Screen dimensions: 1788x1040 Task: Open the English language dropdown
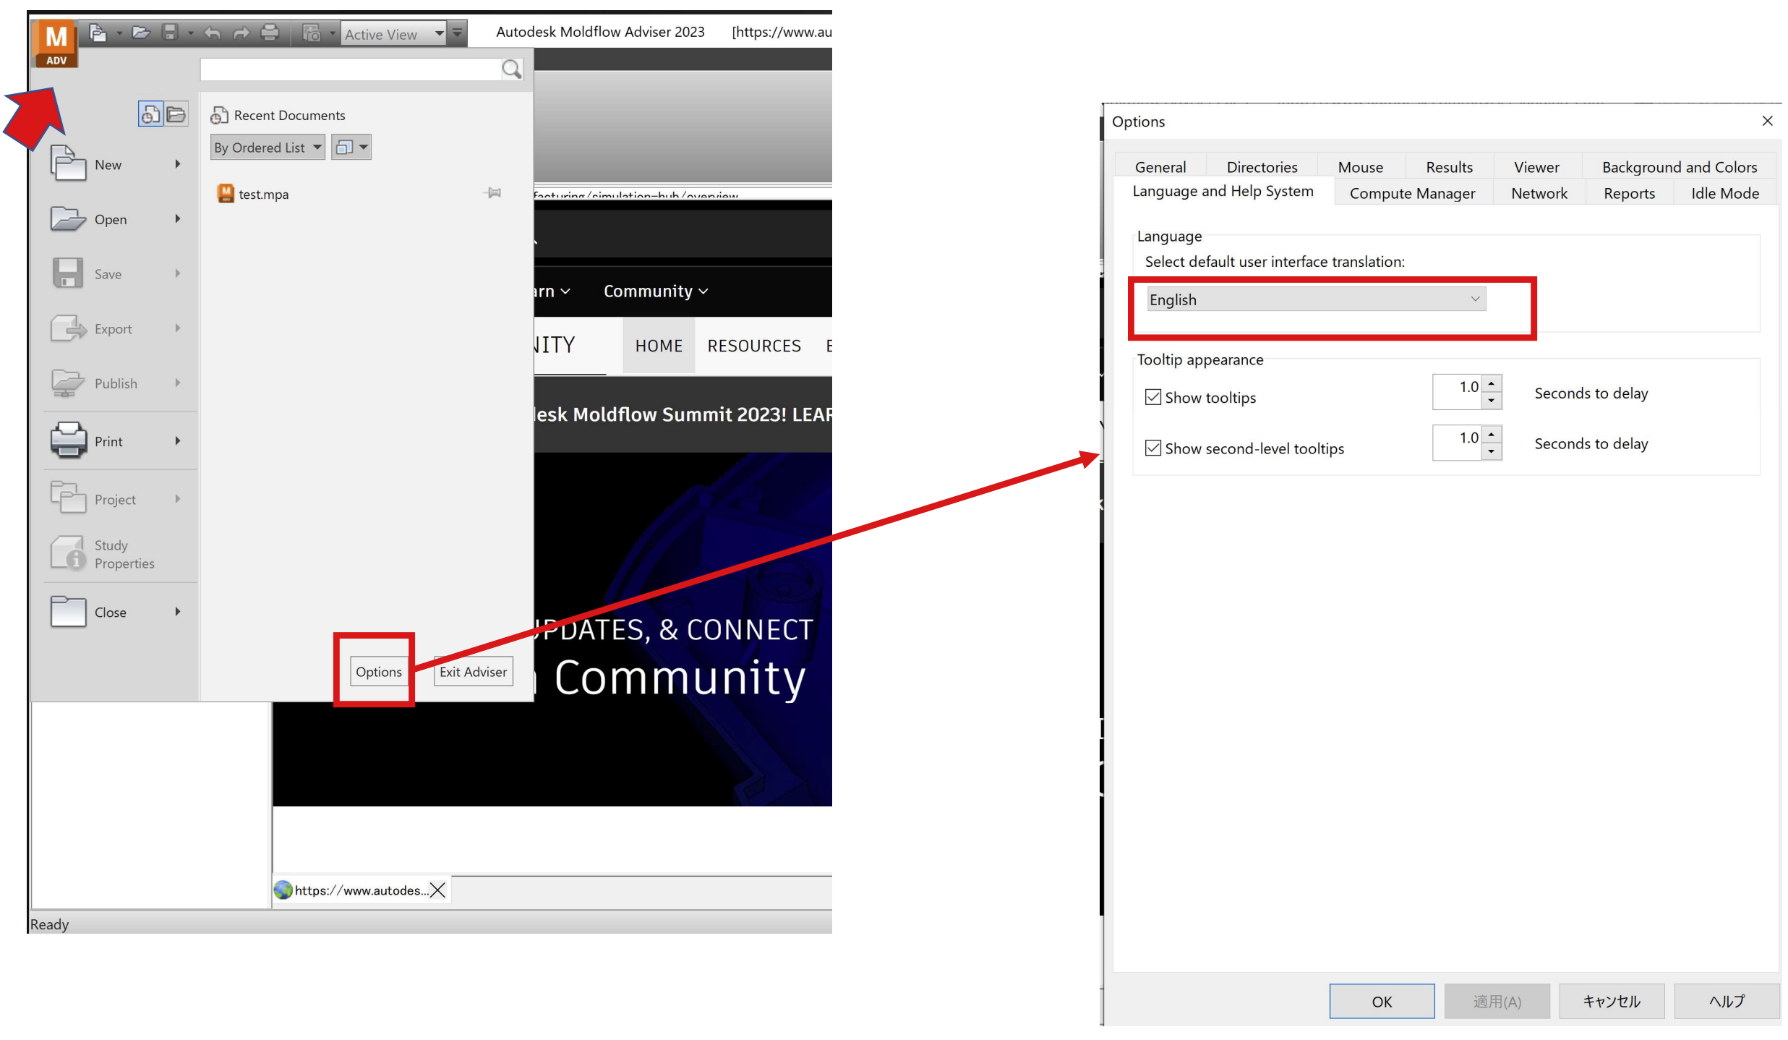[x=1315, y=299]
